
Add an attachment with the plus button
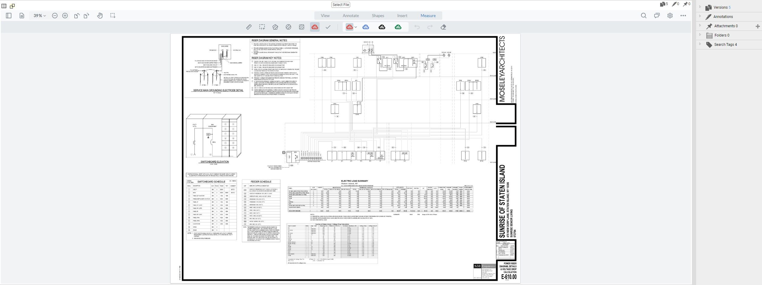point(758,26)
